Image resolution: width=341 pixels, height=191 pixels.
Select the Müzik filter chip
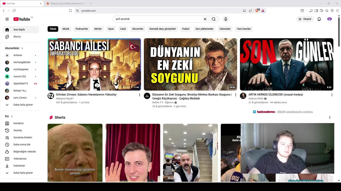click(x=66, y=29)
